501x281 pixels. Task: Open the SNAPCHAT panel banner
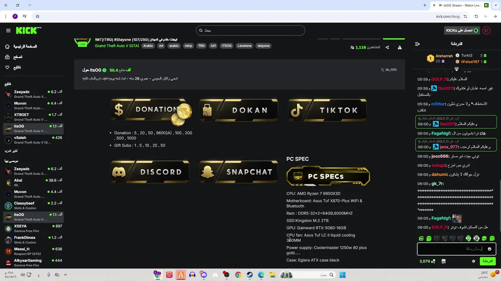[239, 172]
